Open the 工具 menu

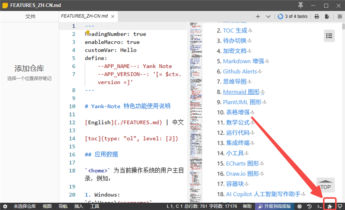point(94,206)
